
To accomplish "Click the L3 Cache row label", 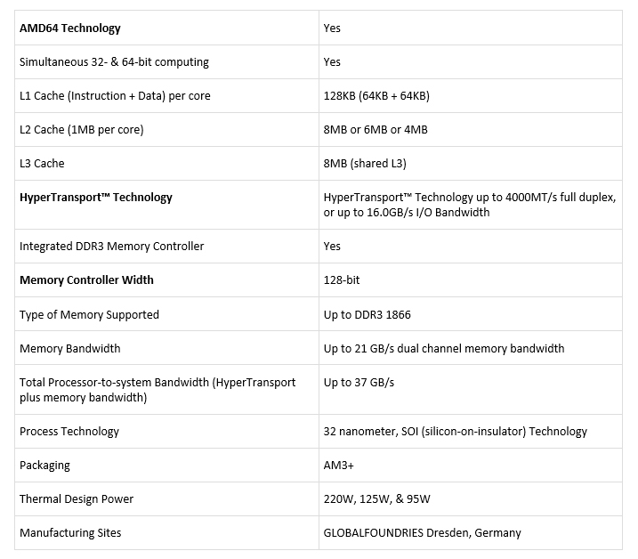I will [42, 163].
